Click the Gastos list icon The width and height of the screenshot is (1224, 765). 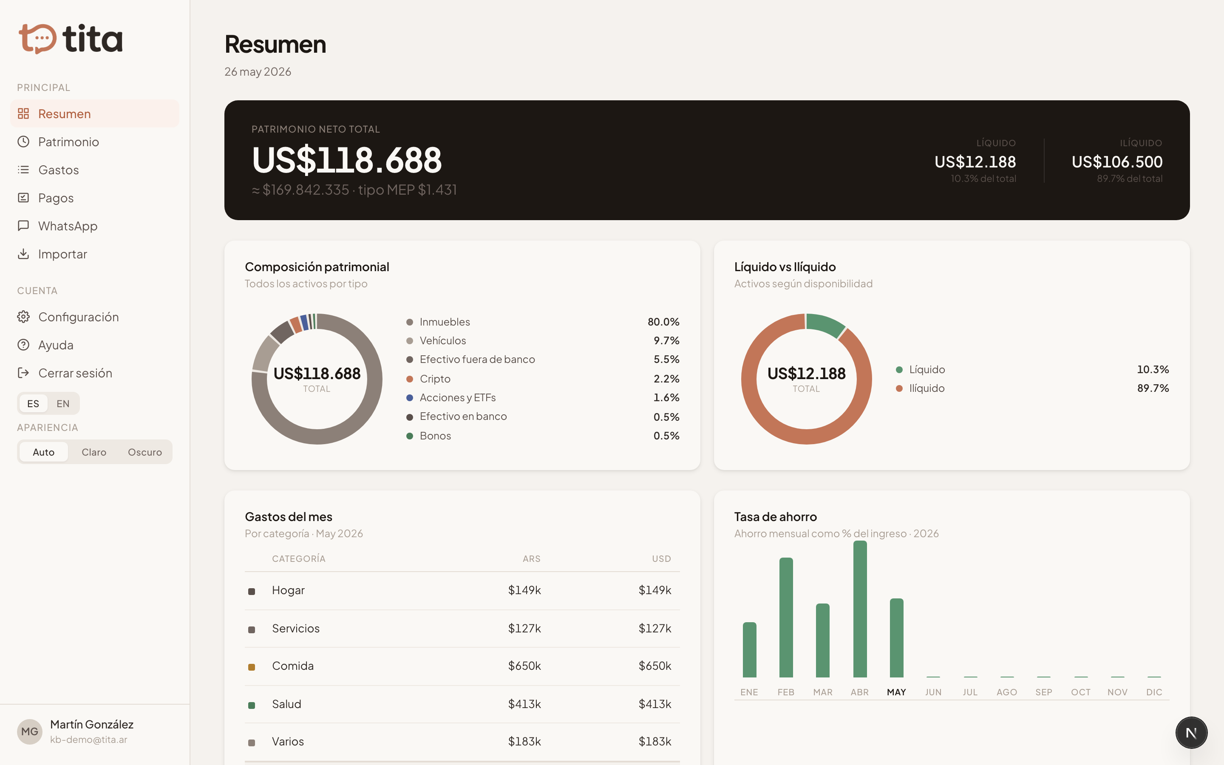tap(23, 170)
